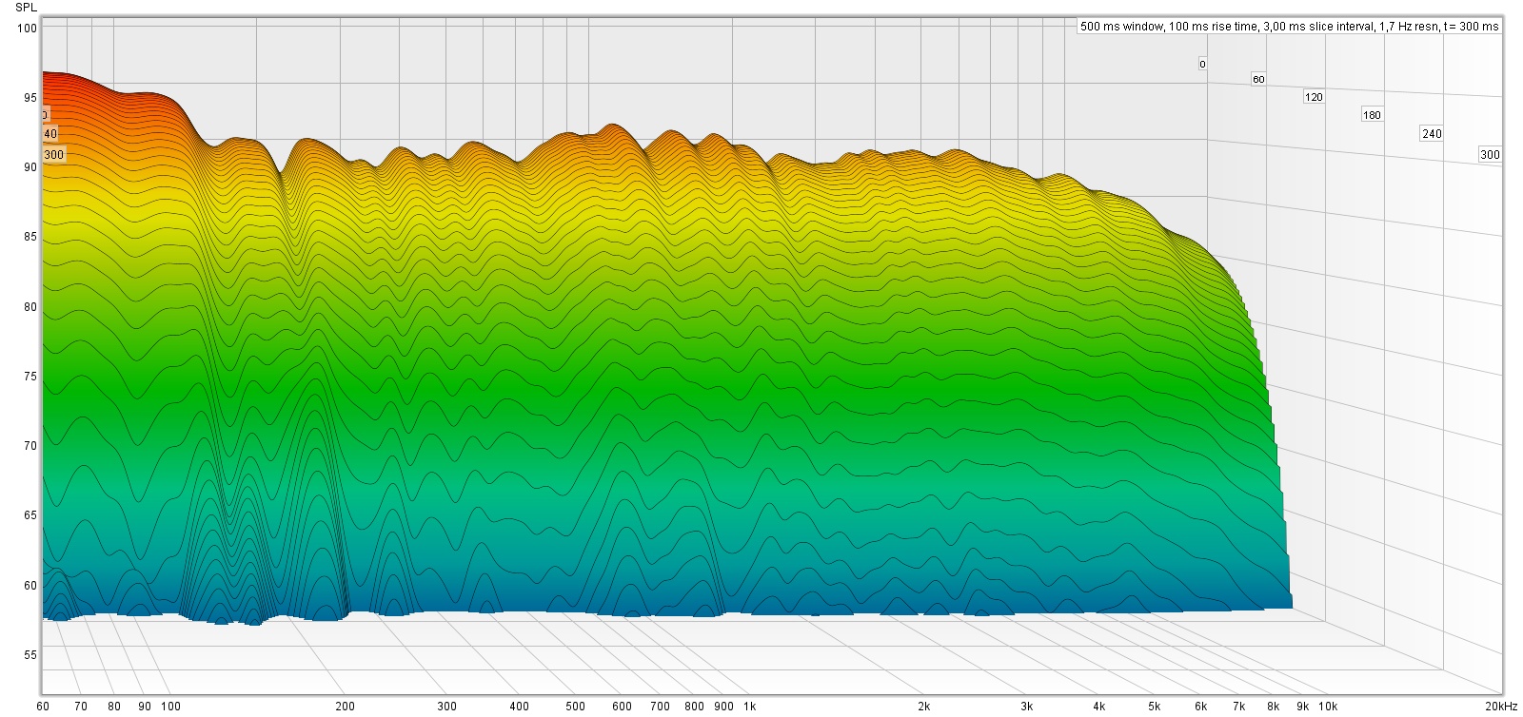
Task: Select the 60 value on the SPL axis
Action: [x=30, y=585]
